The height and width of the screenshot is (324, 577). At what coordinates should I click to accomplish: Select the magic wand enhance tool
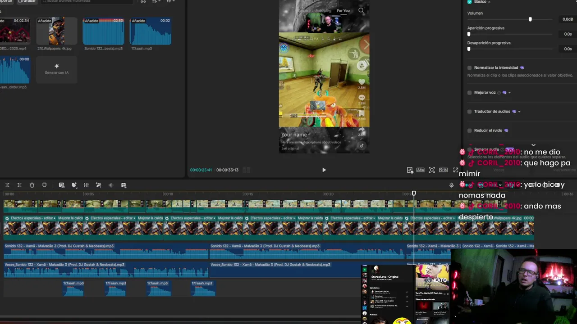tap(98, 185)
